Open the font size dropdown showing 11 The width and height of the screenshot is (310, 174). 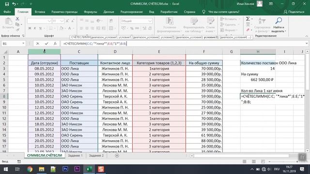(x=62, y=21)
